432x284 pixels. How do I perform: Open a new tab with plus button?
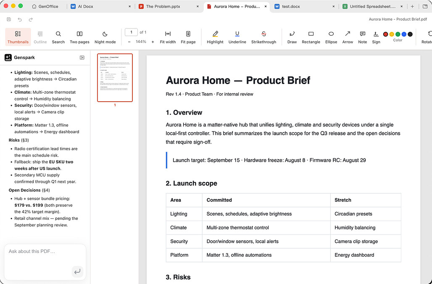pos(412,6)
